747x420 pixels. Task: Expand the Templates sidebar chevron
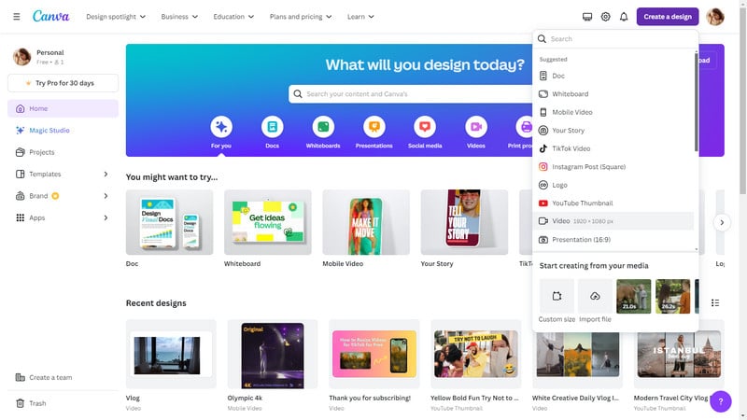tap(106, 175)
